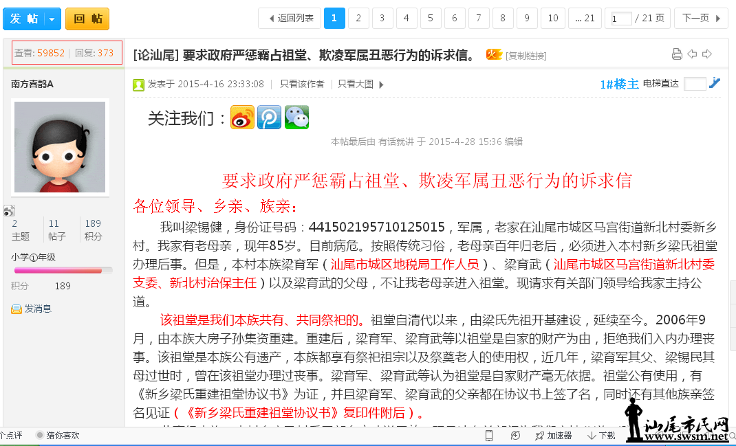Click the printer icon to print thread
The width and height of the screenshot is (736, 446).
tap(677, 54)
